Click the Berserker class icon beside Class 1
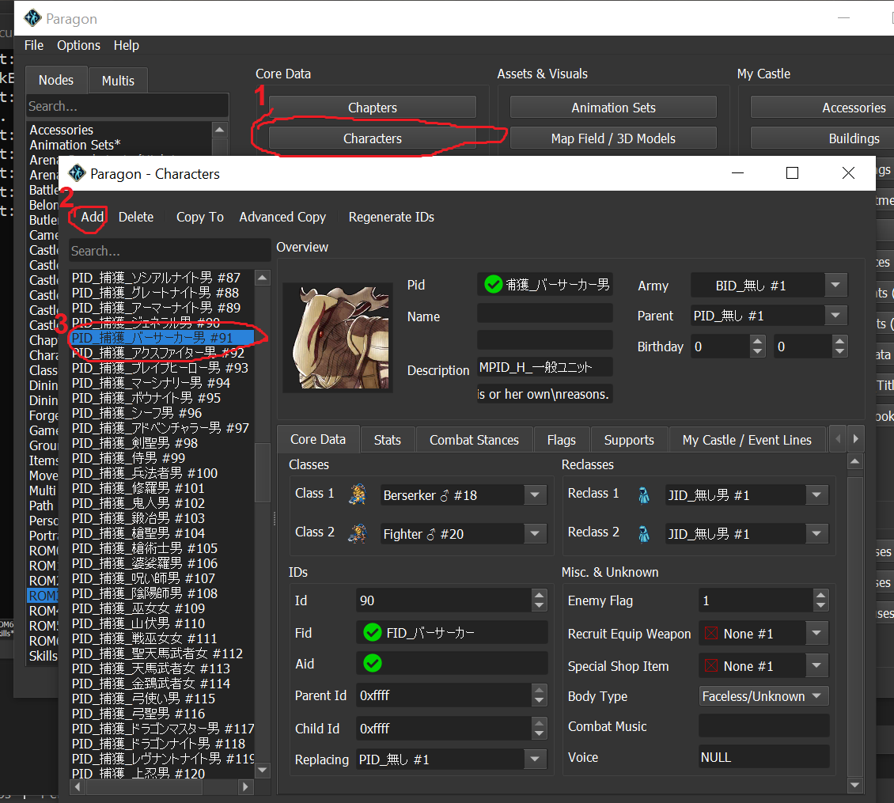The height and width of the screenshot is (803, 894). pos(358,494)
